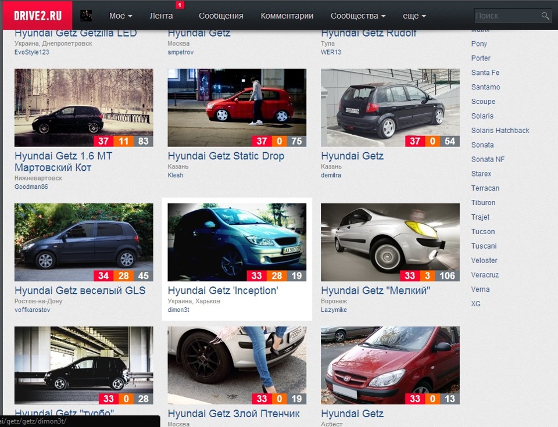Open user profile voffkarostov
The image size is (558, 427).
pyautogui.click(x=33, y=310)
